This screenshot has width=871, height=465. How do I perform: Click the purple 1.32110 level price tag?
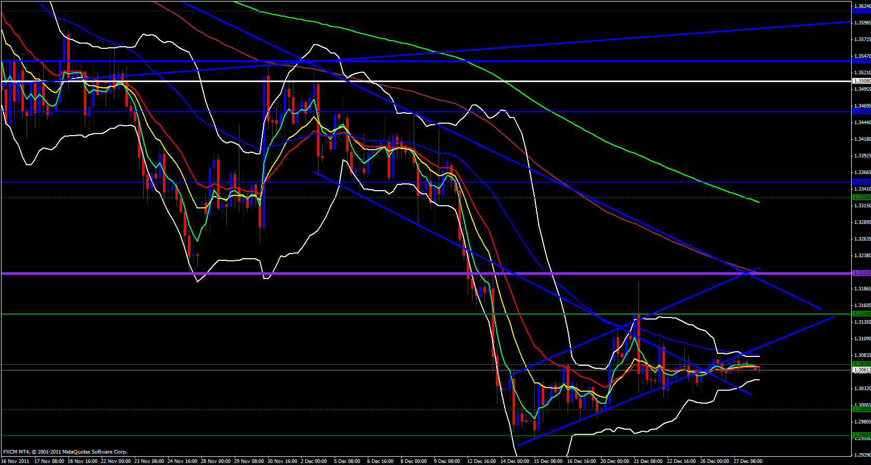pos(862,273)
